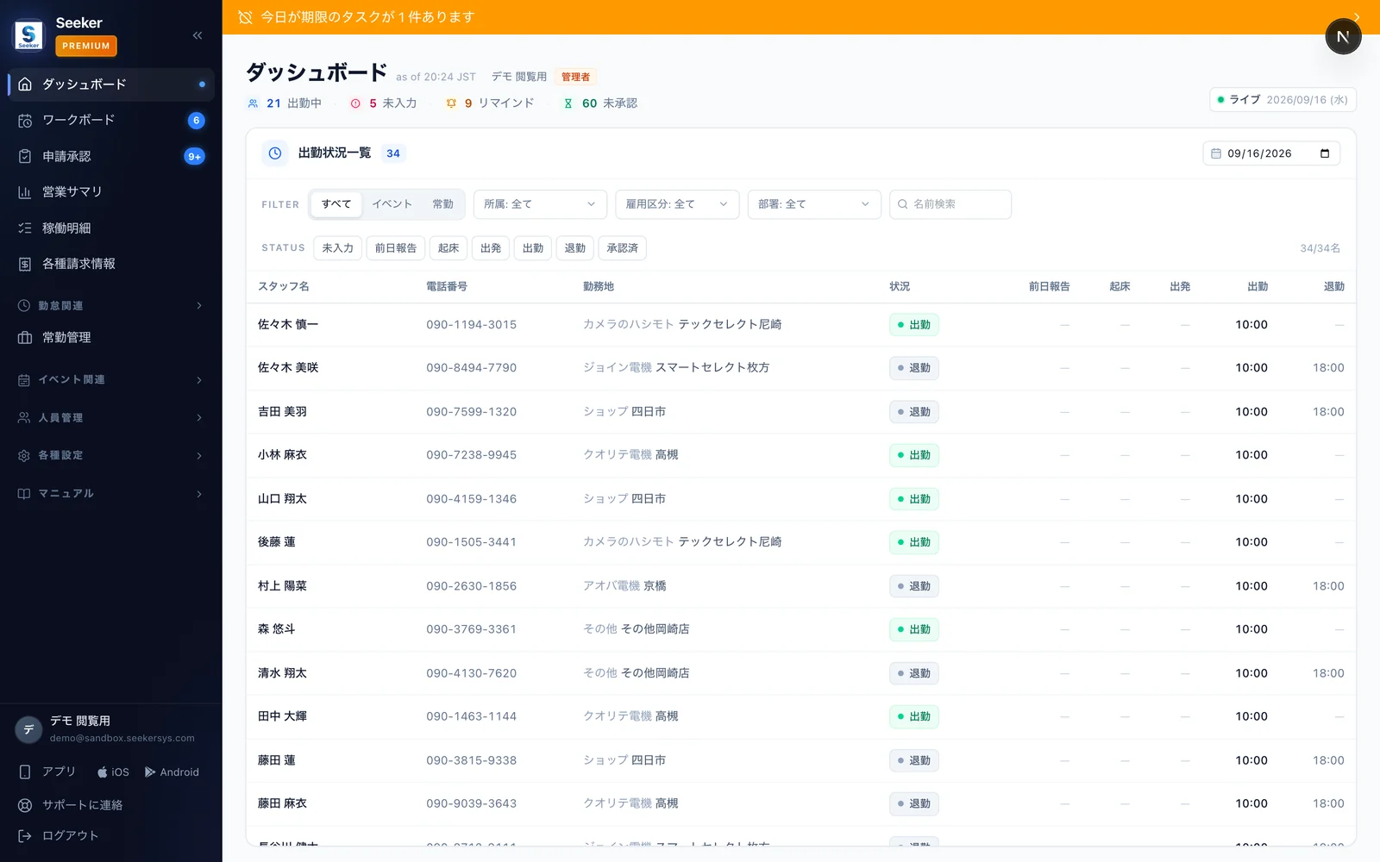The height and width of the screenshot is (862, 1380).
Task: Click phone number 090-8494-7790
Action: pos(472,368)
